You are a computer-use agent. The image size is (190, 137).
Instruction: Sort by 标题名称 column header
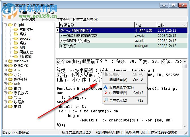point(97,25)
